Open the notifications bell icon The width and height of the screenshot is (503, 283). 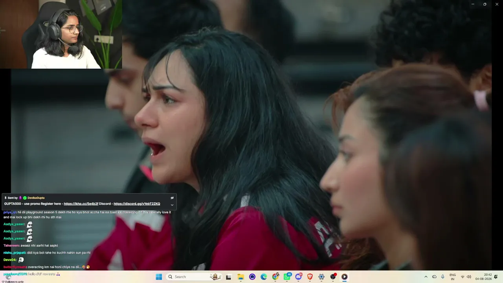click(x=496, y=277)
